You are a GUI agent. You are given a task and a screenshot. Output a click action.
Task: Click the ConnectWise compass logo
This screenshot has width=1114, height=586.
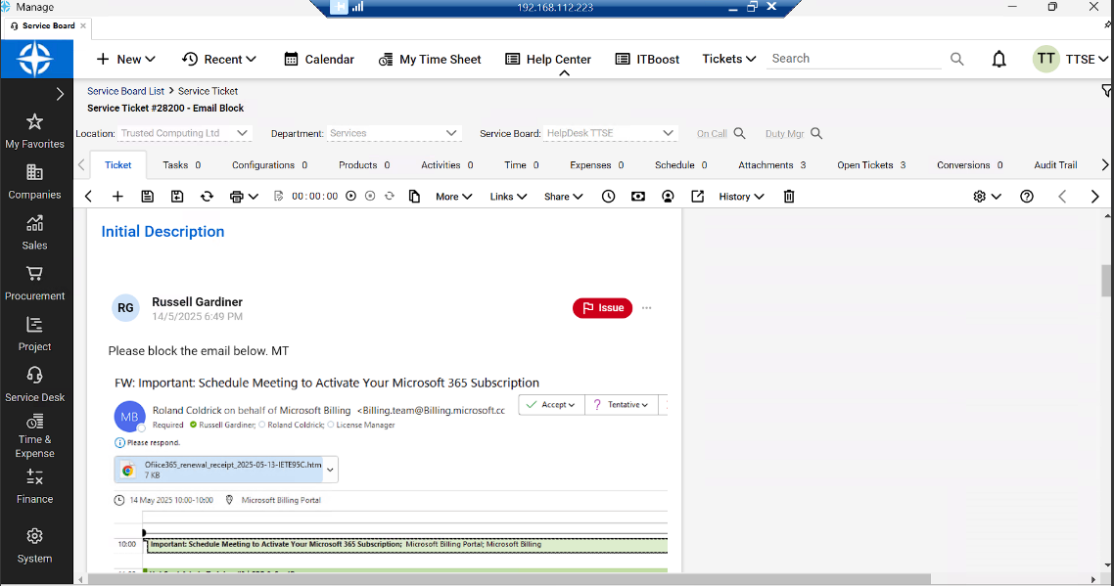[x=35, y=59]
